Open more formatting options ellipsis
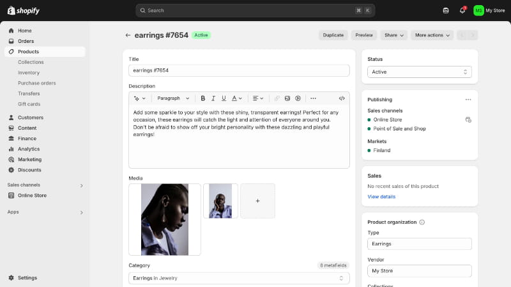The image size is (511, 287). coord(313,98)
